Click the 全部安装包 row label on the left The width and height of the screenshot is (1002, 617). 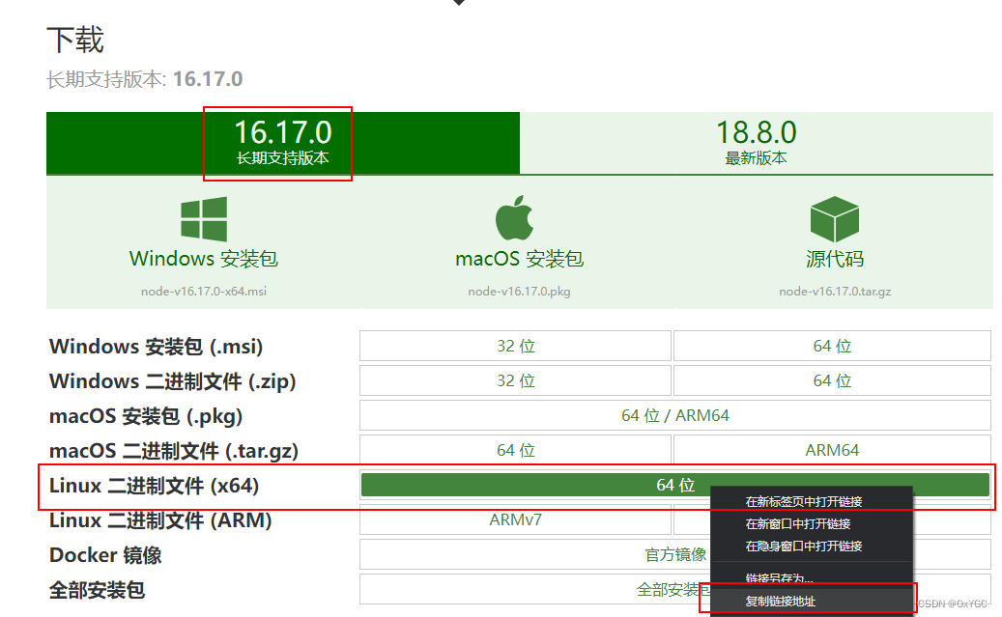click(98, 590)
